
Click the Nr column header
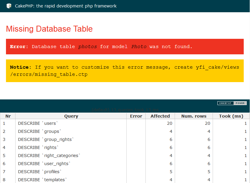tap(8, 116)
